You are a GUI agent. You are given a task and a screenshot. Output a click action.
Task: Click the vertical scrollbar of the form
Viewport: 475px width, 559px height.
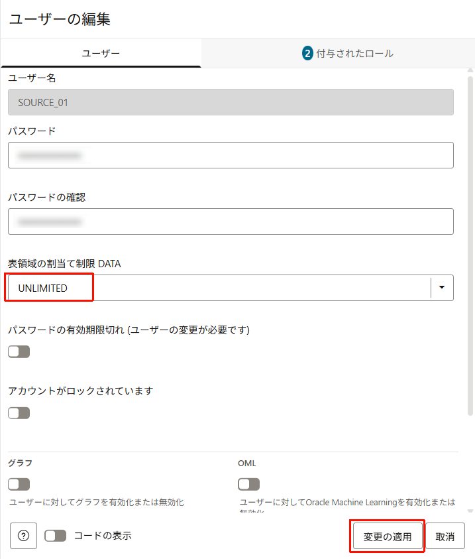pyautogui.click(x=470, y=245)
